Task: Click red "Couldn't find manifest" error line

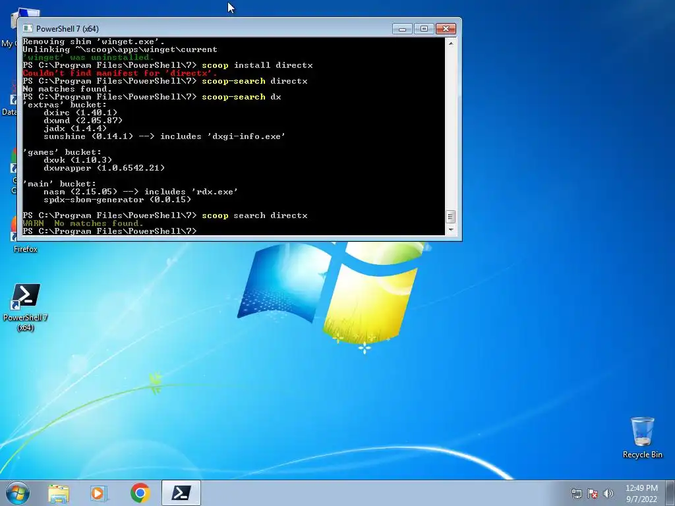Action: pos(120,73)
